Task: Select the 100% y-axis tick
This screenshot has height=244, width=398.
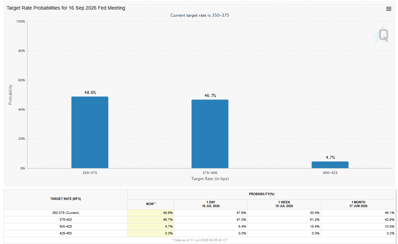Action: (x=20, y=21)
